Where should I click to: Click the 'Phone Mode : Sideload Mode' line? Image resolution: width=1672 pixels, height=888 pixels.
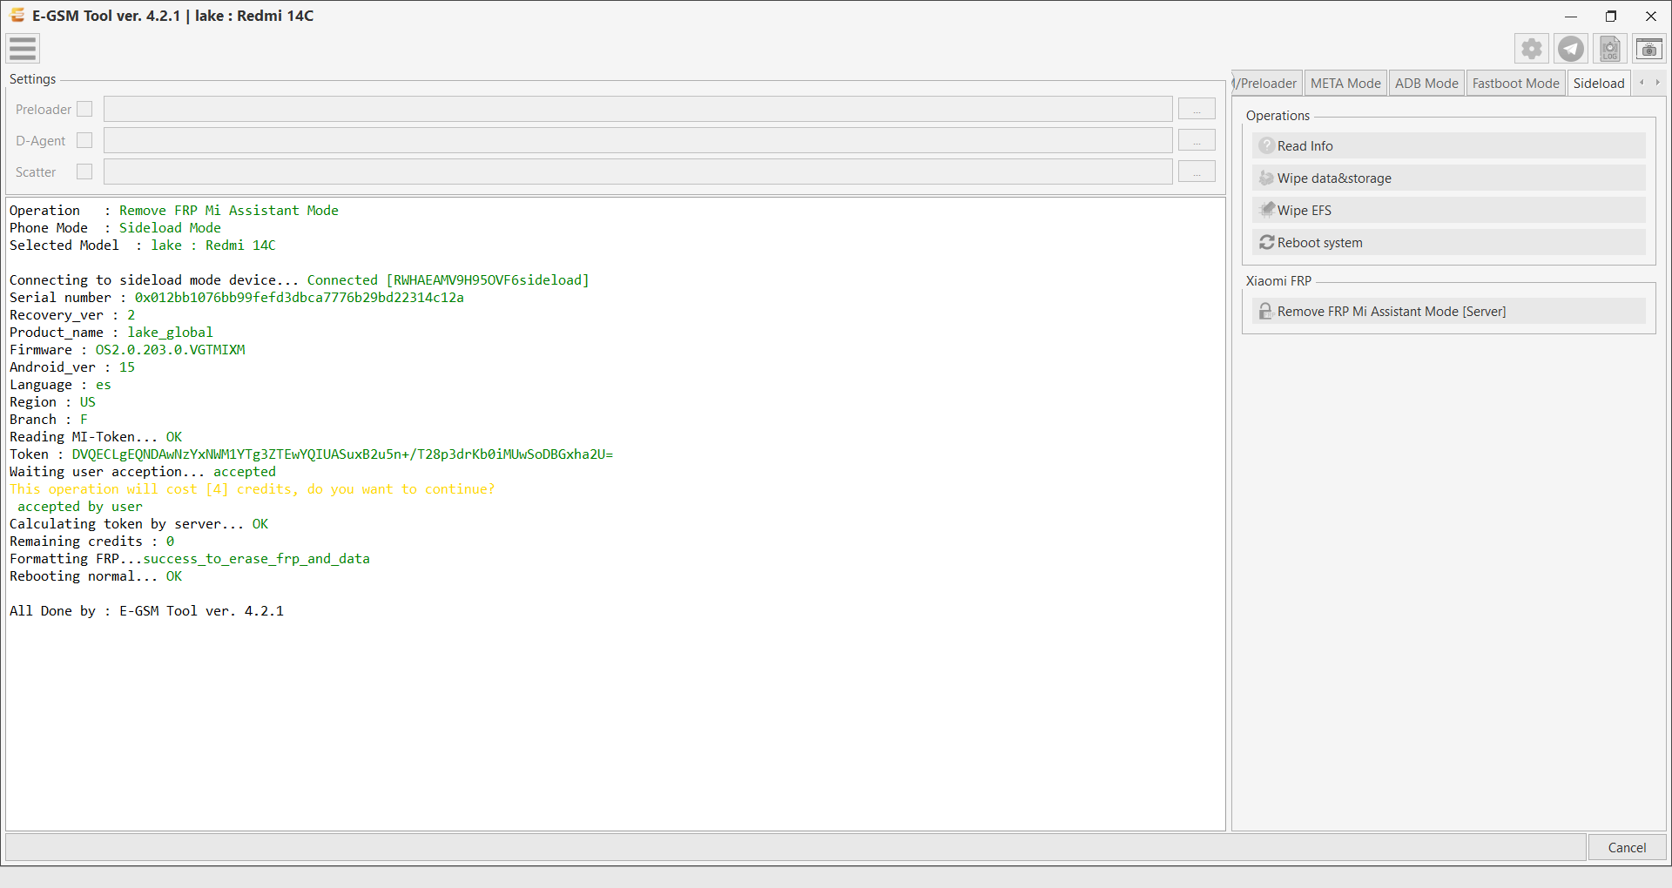click(115, 228)
